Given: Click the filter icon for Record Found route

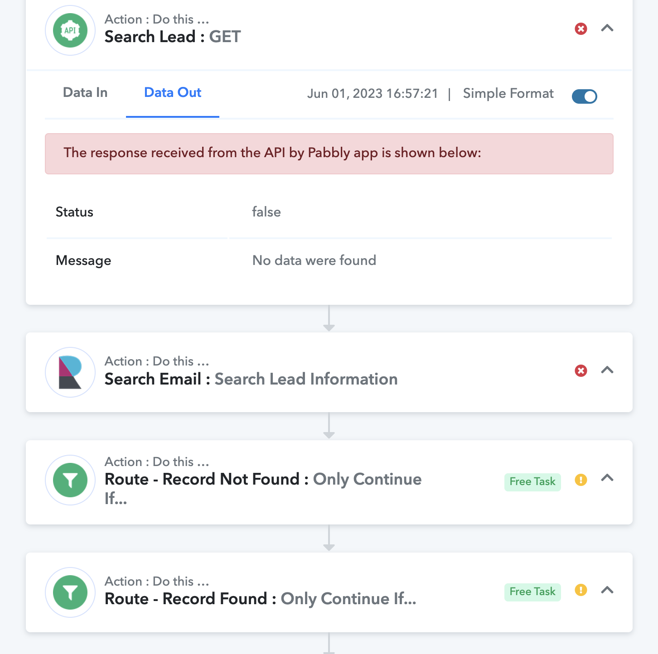Looking at the screenshot, I should click(x=70, y=592).
